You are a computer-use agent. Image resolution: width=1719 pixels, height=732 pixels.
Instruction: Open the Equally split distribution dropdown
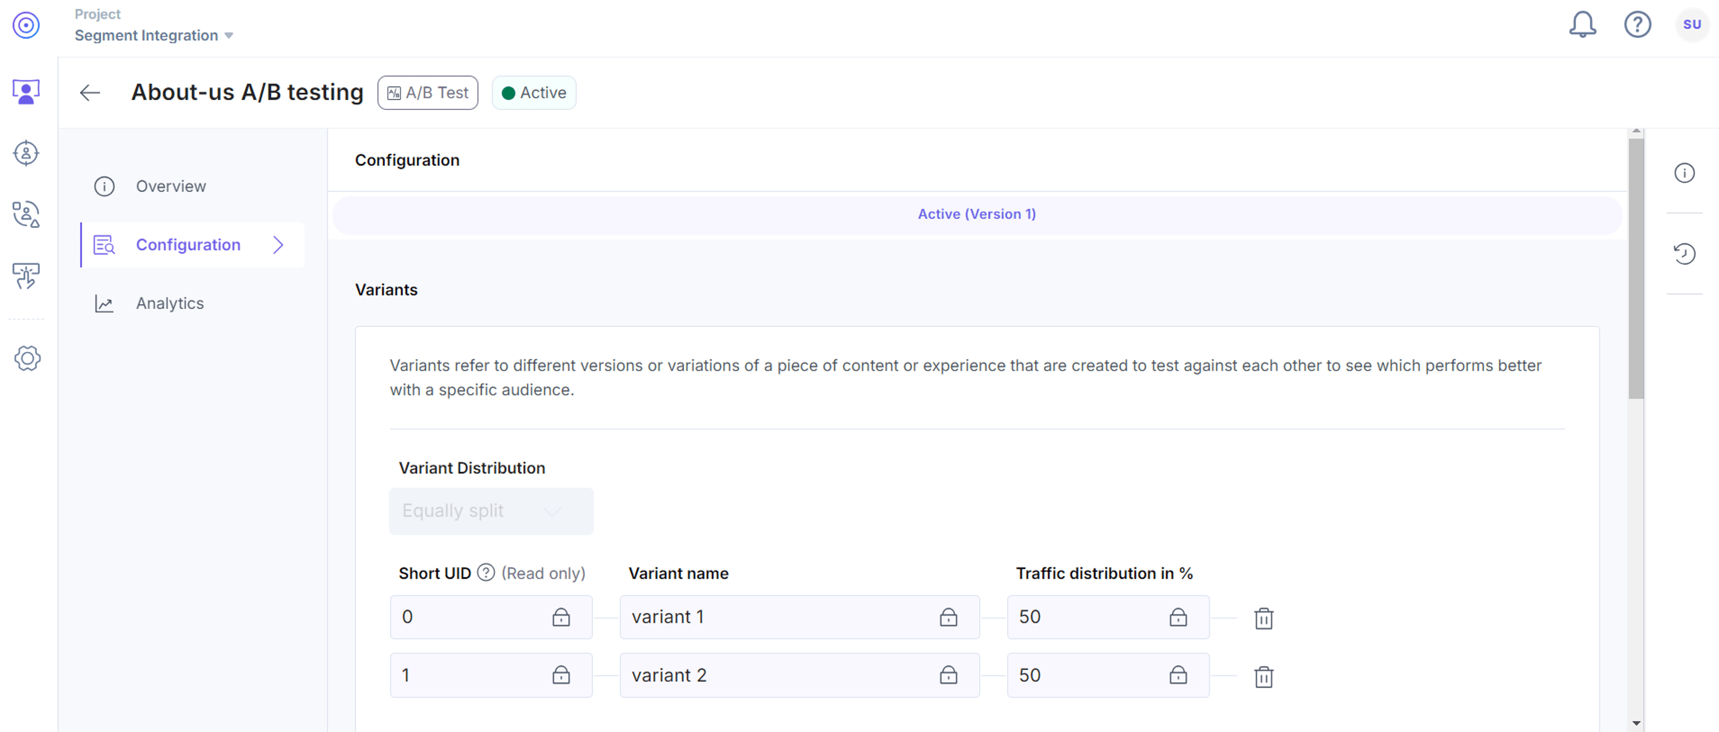coord(491,511)
